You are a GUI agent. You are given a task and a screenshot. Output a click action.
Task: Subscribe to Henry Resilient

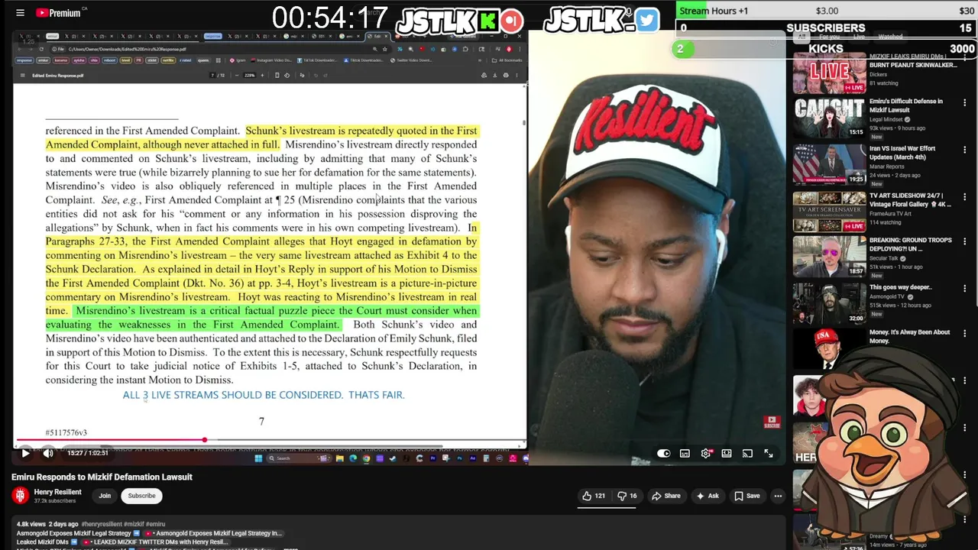[x=141, y=496]
